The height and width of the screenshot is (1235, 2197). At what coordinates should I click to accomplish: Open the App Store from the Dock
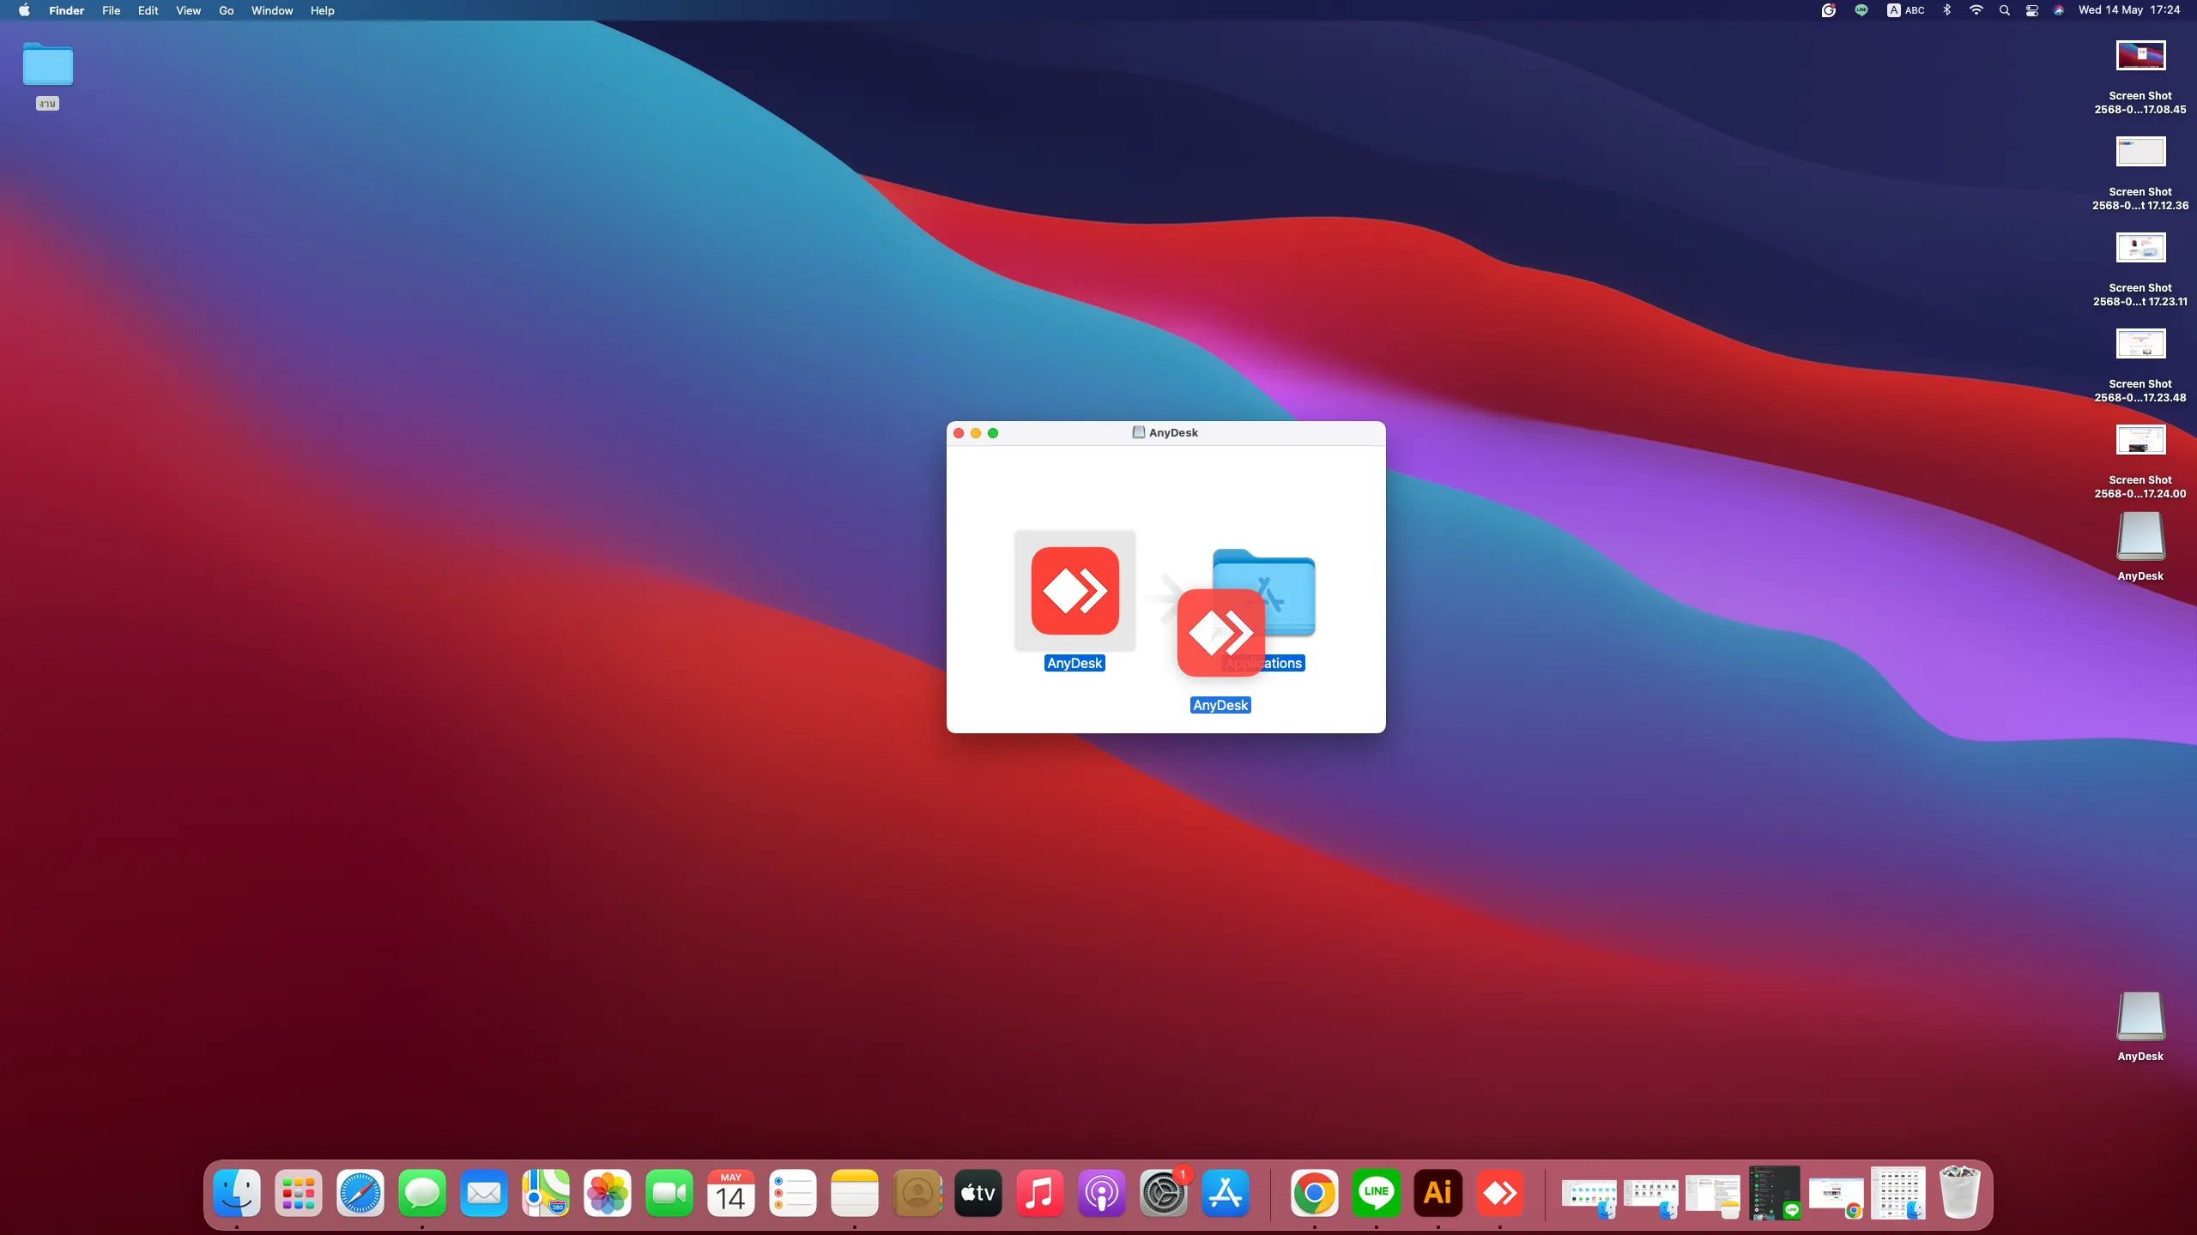click(1225, 1192)
